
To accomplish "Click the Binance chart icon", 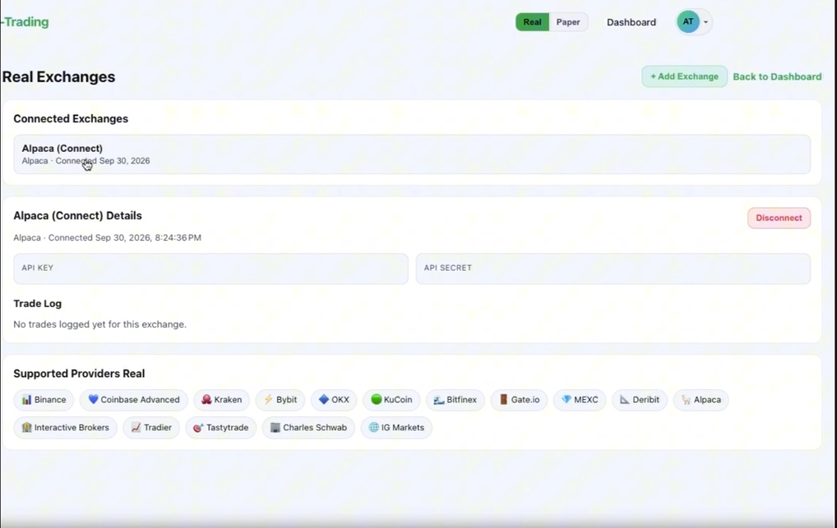I will (x=26, y=399).
